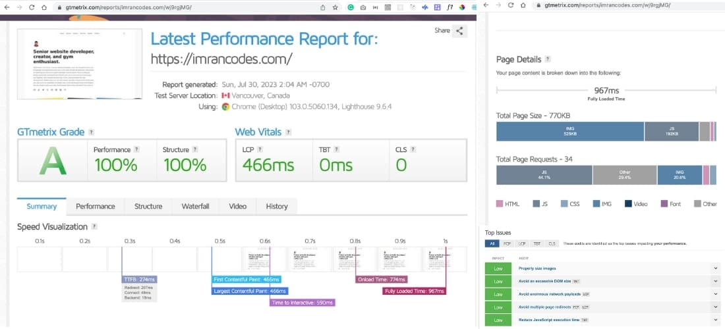The image size is (725, 329).
Task: Click the HTML legend color swatch
Action: (500, 203)
